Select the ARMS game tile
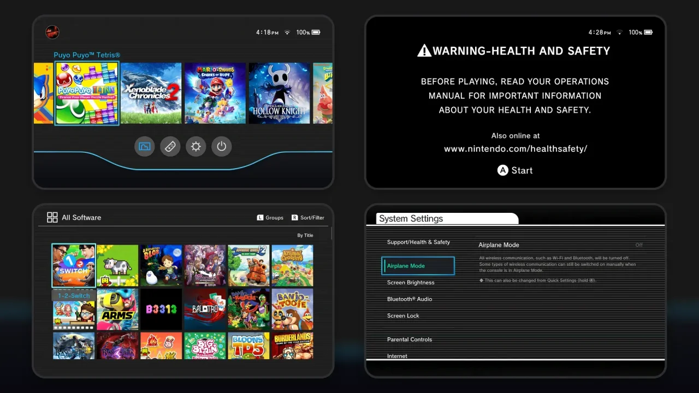Screen dimensions: 699x393 pyautogui.click(x=117, y=309)
